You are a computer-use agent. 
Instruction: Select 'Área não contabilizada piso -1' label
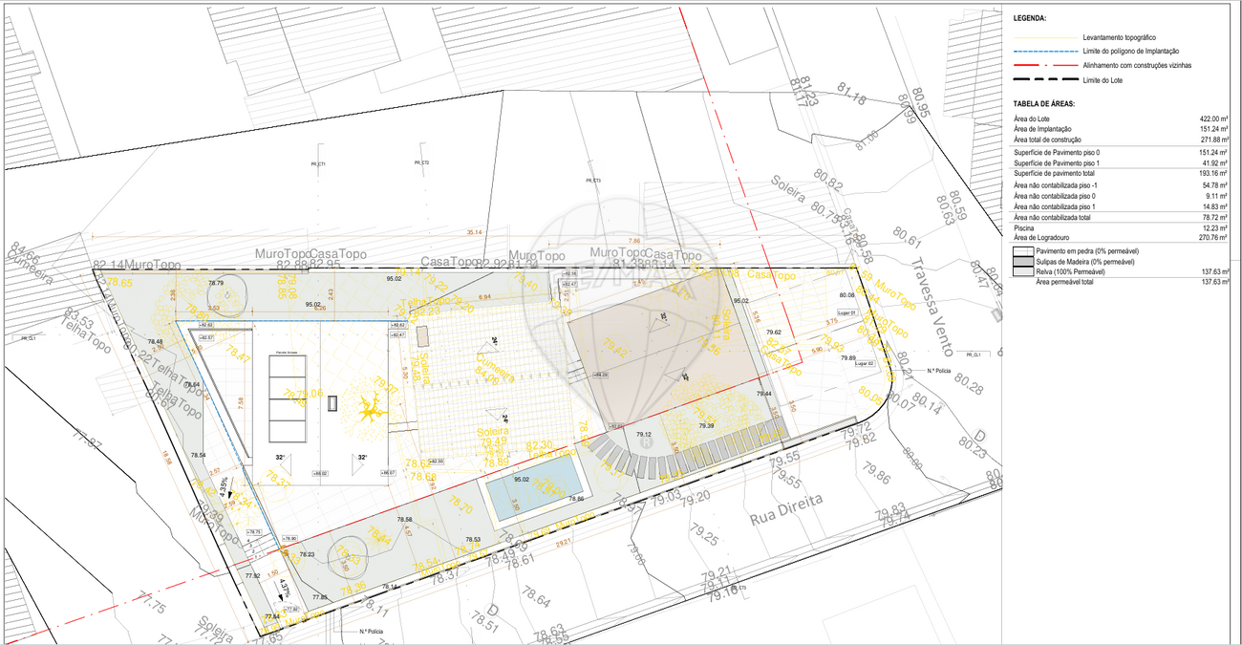tap(1057, 185)
